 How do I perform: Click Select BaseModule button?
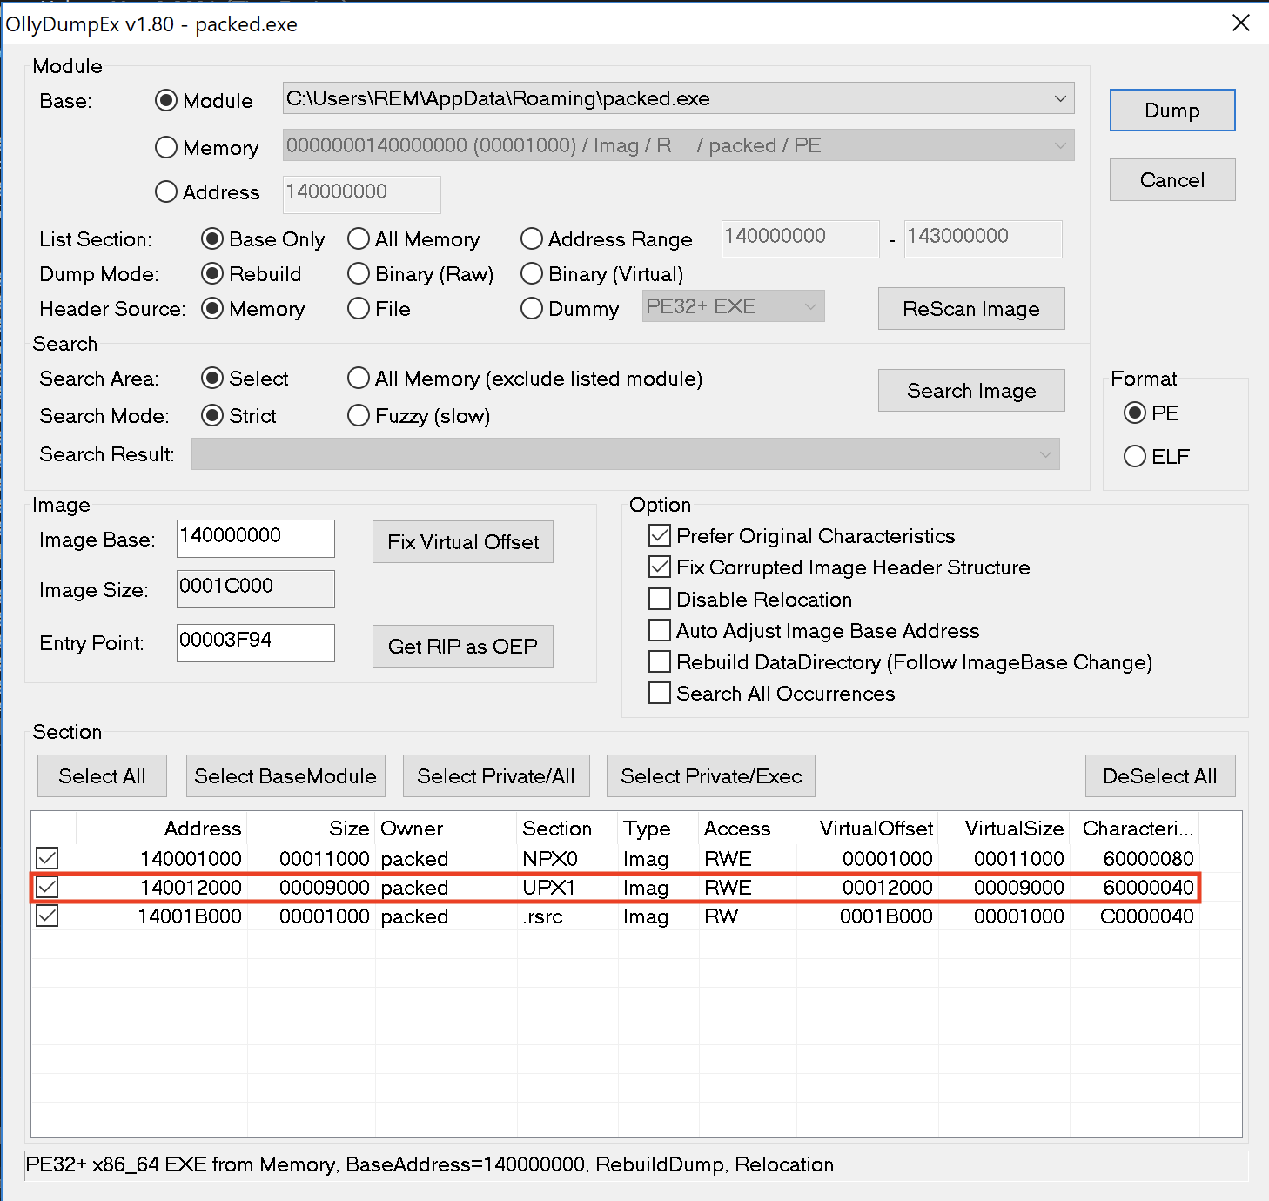coord(285,776)
